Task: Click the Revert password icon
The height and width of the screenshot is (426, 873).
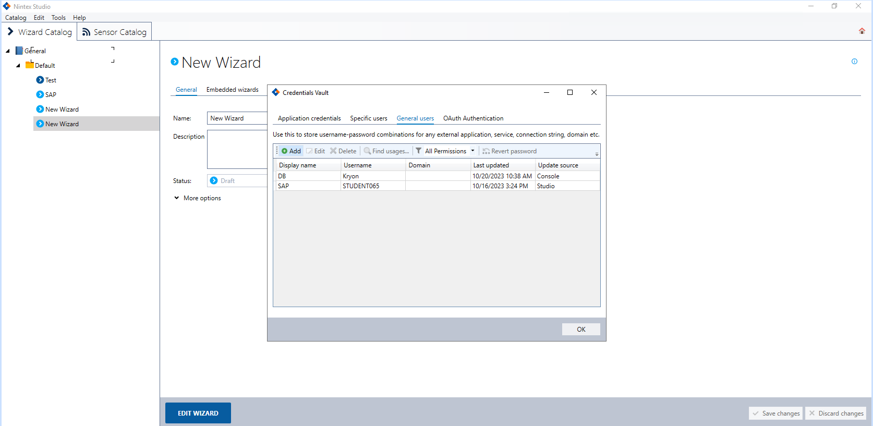Action: [x=486, y=151]
